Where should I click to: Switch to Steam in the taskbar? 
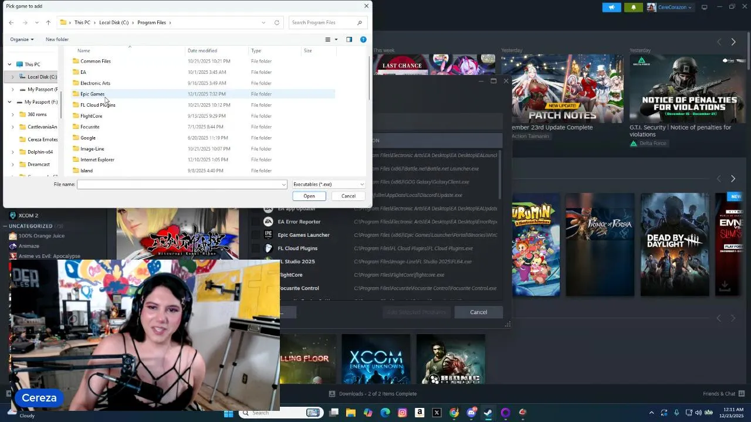coord(488,413)
